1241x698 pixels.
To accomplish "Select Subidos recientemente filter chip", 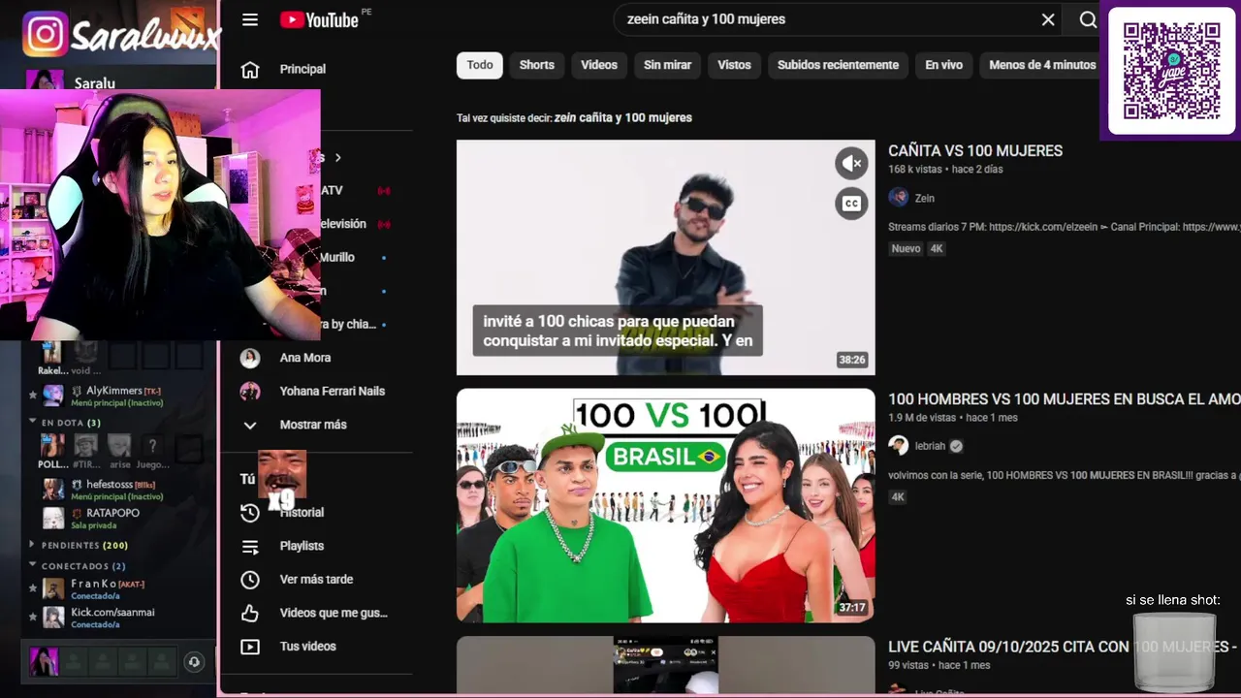I will (838, 65).
